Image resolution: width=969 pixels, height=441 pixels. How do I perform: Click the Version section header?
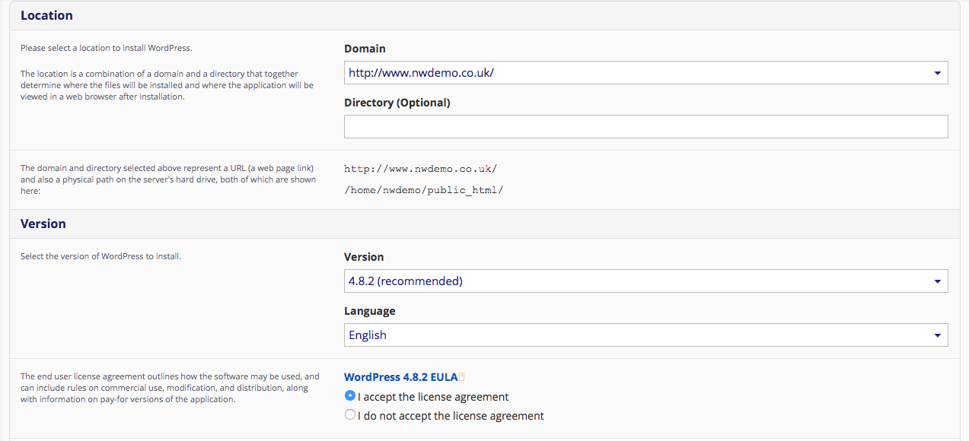pyautogui.click(x=43, y=224)
